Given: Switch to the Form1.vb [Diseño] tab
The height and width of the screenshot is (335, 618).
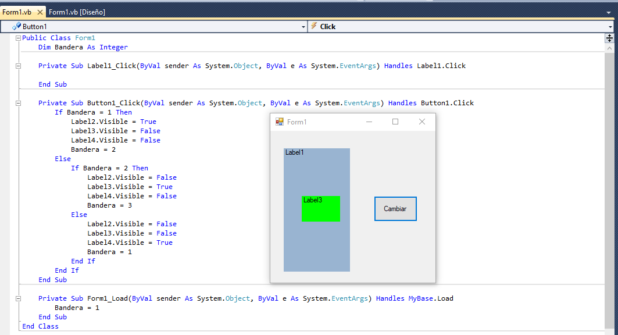Looking at the screenshot, I should (77, 12).
